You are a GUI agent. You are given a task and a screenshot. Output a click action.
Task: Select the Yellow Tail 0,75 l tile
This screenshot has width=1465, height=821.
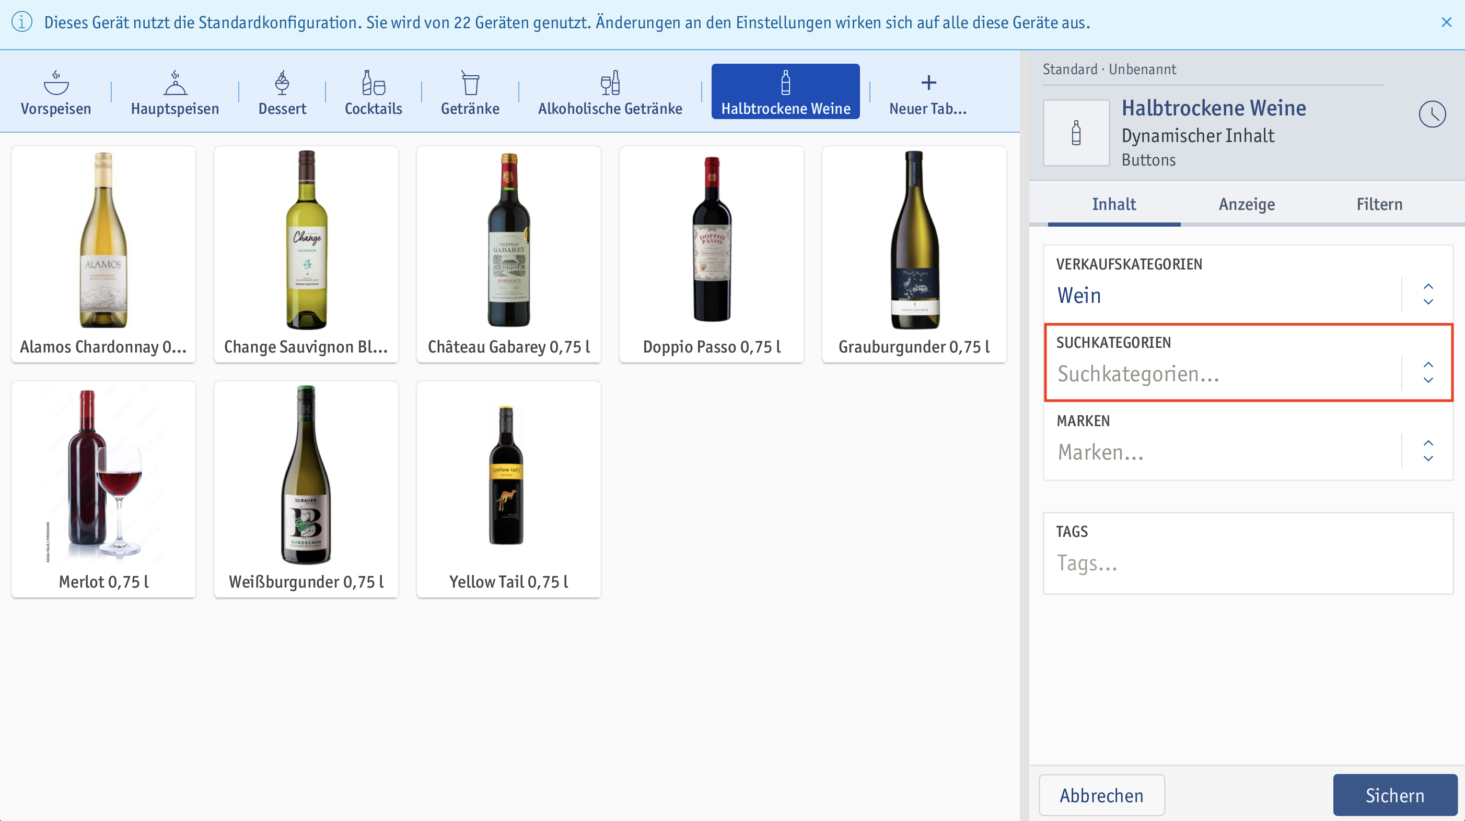(x=508, y=489)
